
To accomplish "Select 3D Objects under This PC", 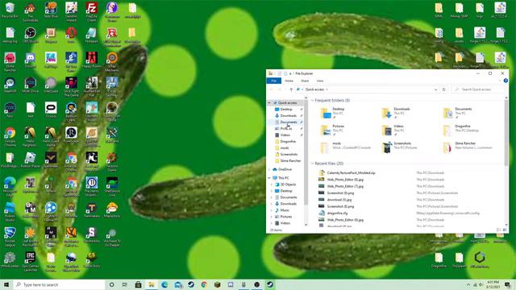I will pos(285,184).
